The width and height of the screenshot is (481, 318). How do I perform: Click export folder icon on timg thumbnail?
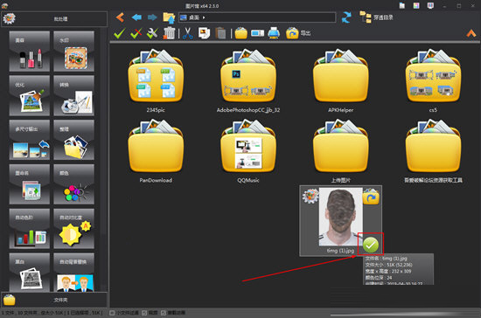[x=371, y=197]
